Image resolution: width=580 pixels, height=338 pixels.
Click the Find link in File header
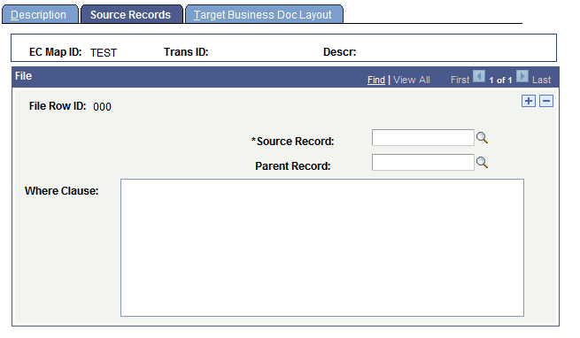pyautogui.click(x=376, y=80)
